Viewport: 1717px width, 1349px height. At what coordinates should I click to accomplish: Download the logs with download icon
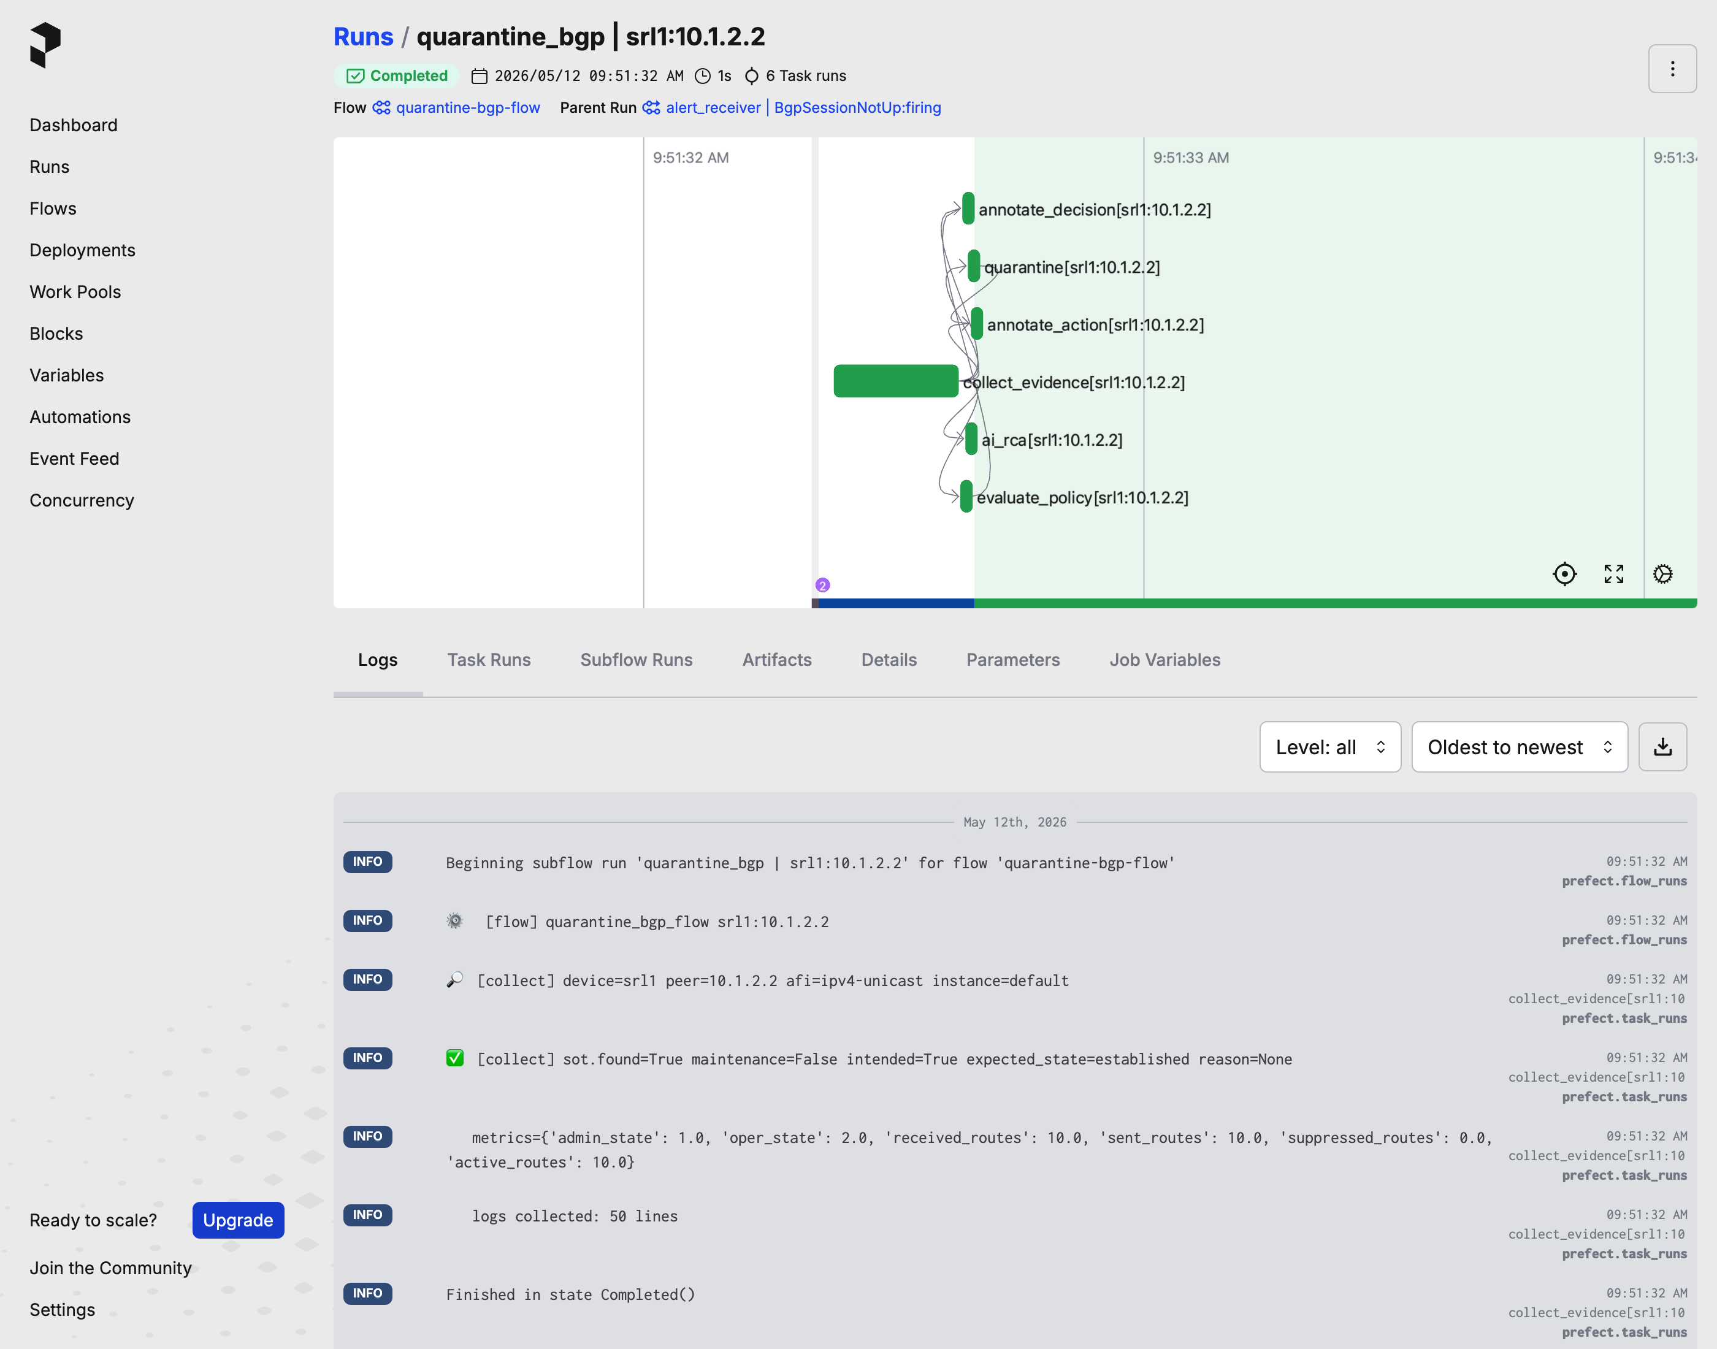pos(1662,746)
